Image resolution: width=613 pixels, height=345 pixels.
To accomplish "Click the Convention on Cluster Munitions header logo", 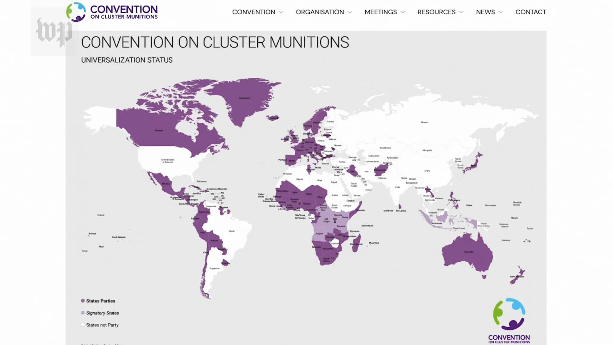I will (x=112, y=12).
